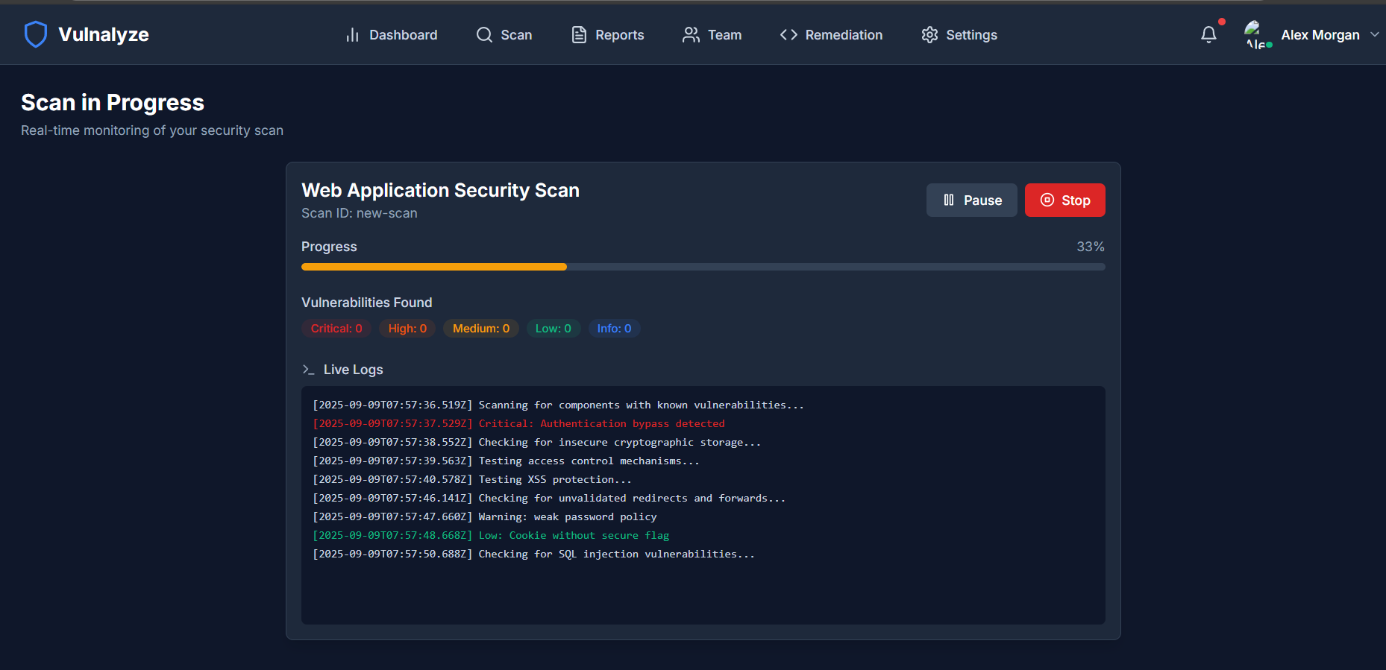Click the 'SQL injection vulnerabilities' log entry
The height and width of the screenshot is (670, 1386).
pos(534,554)
